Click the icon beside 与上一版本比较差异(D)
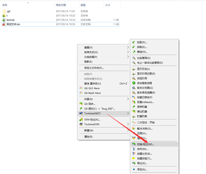The height and width of the screenshot is (174, 206). [134, 63]
